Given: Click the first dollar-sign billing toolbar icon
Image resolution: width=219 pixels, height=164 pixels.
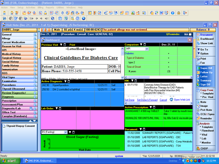Looking at the screenshot, I should [63, 13].
